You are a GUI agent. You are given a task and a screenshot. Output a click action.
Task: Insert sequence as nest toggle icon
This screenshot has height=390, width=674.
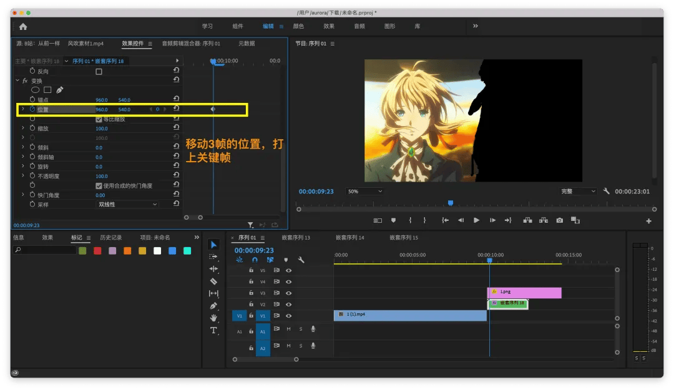240,260
